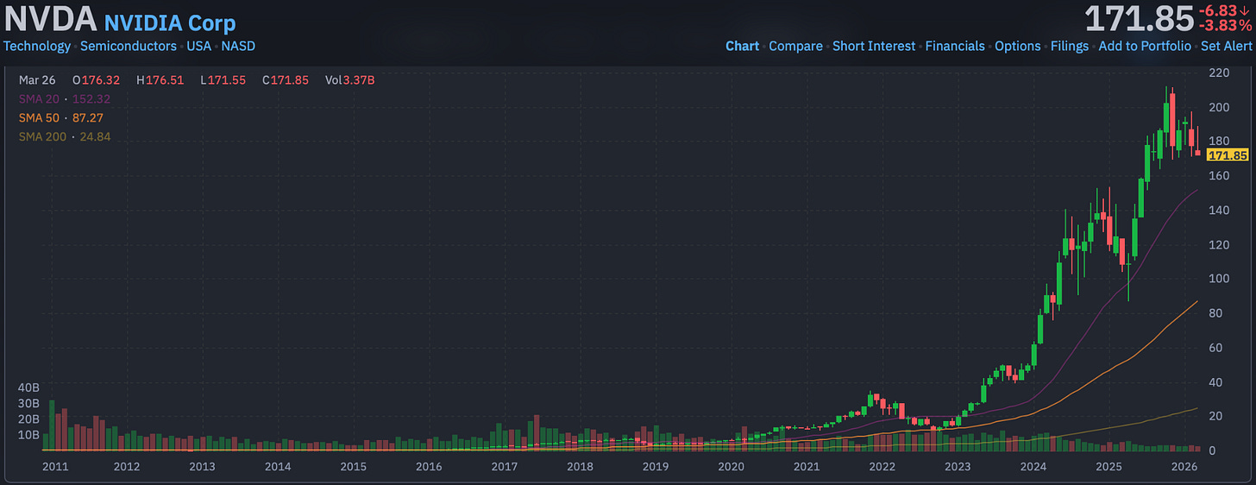Click the 2011 label on time axis
This screenshot has height=485, width=1256.
55,467
